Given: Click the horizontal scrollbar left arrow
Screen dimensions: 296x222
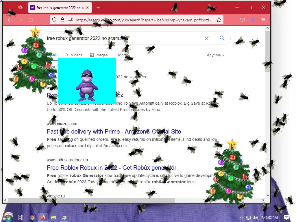Looking at the screenshot, I should [5, 200].
